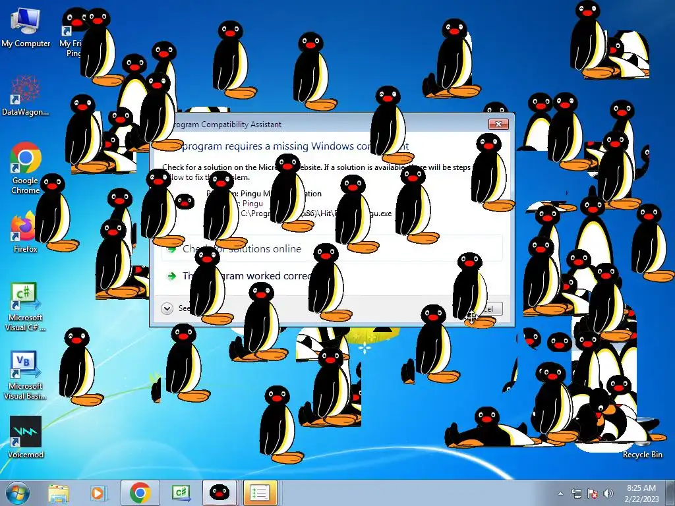This screenshot has height=506, width=675.
Task: Open the Microsoft Visual C# desktop shortcut
Action: pos(25,306)
